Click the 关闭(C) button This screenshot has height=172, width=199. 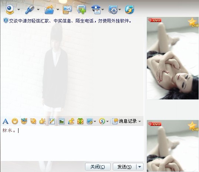[98, 167]
